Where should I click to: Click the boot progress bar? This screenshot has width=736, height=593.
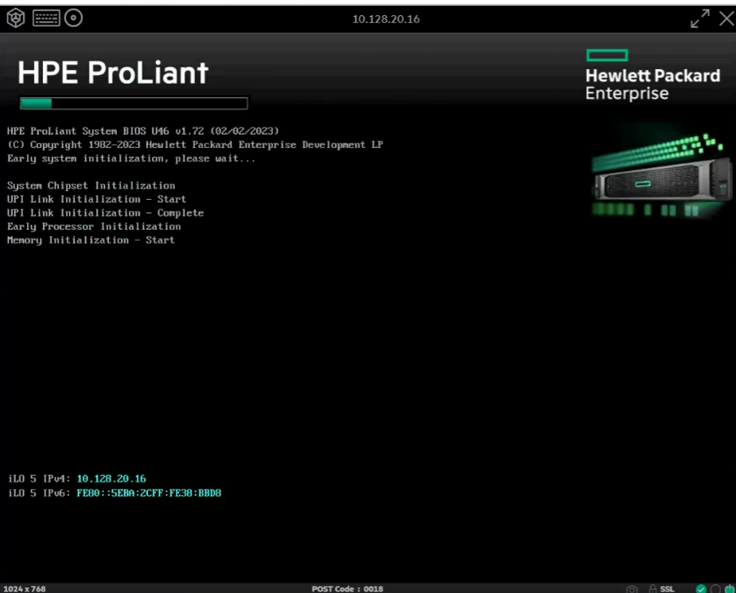pos(134,103)
